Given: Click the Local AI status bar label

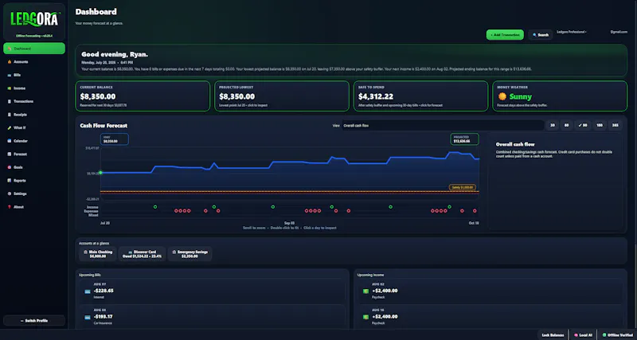Looking at the screenshot, I should pyautogui.click(x=585, y=335).
